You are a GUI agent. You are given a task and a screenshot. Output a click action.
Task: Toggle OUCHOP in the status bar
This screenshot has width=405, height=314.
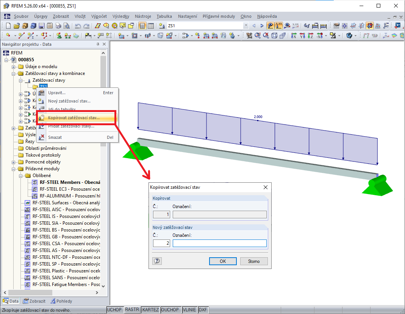[170, 309]
